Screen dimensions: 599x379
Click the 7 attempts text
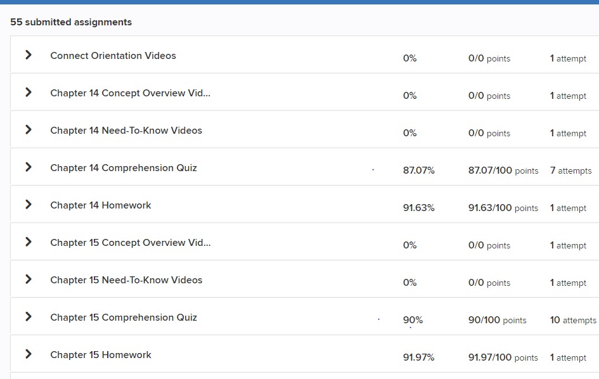tap(570, 171)
